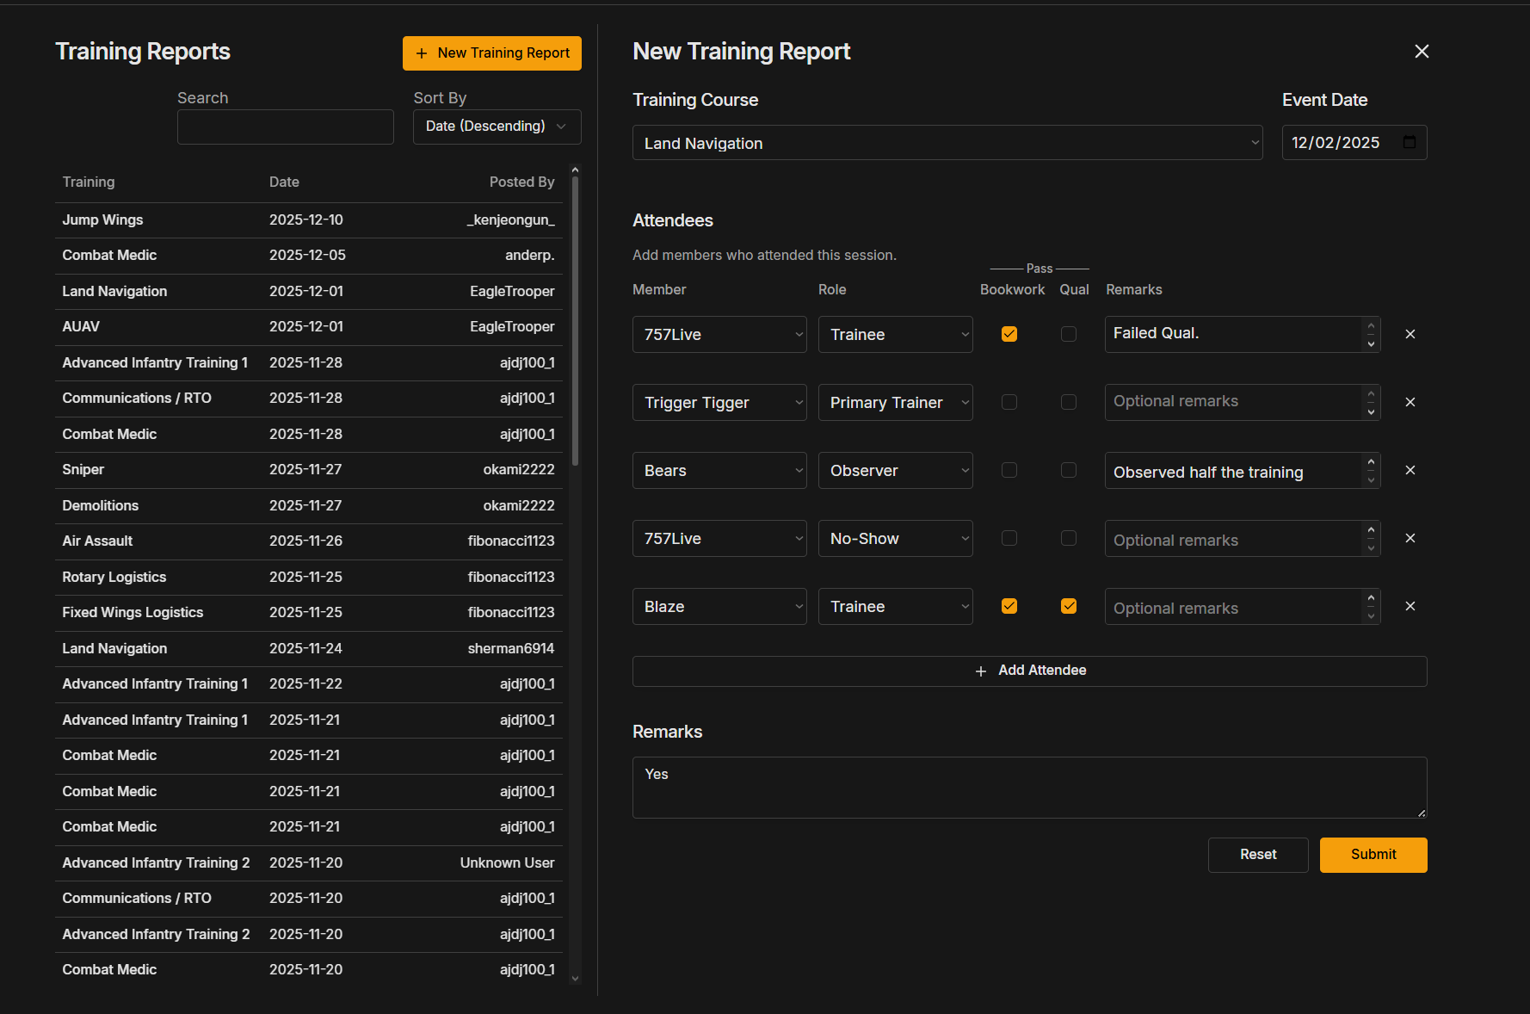The height and width of the screenshot is (1014, 1530).
Task: Remove the Blaze attendee row
Action: [1410, 606]
